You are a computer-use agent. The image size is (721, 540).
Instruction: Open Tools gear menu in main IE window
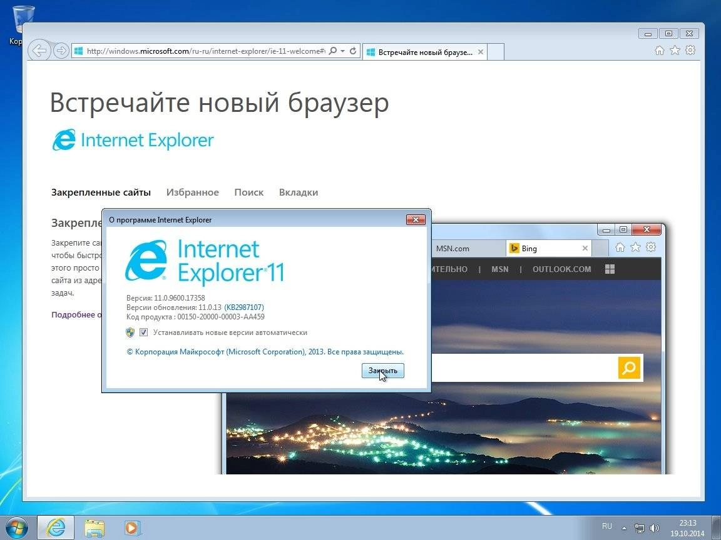690,50
